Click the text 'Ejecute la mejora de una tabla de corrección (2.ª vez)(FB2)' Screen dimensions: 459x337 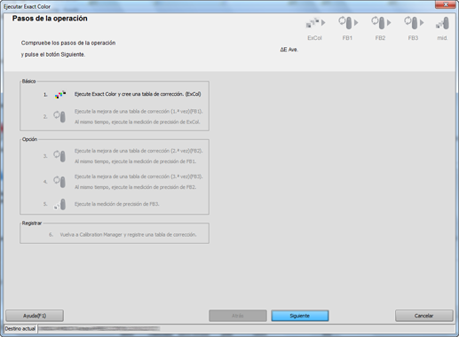click(x=138, y=151)
